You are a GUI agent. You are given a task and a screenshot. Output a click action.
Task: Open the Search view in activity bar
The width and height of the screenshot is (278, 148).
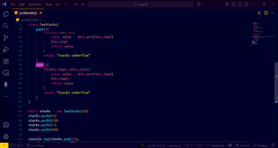coord(6,26)
